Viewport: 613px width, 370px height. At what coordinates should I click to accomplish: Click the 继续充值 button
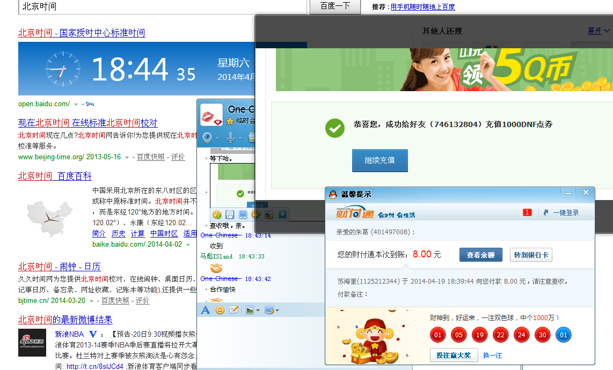(x=380, y=160)
